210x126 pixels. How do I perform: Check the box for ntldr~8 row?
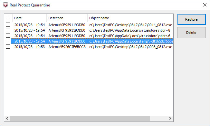[8, 30]
